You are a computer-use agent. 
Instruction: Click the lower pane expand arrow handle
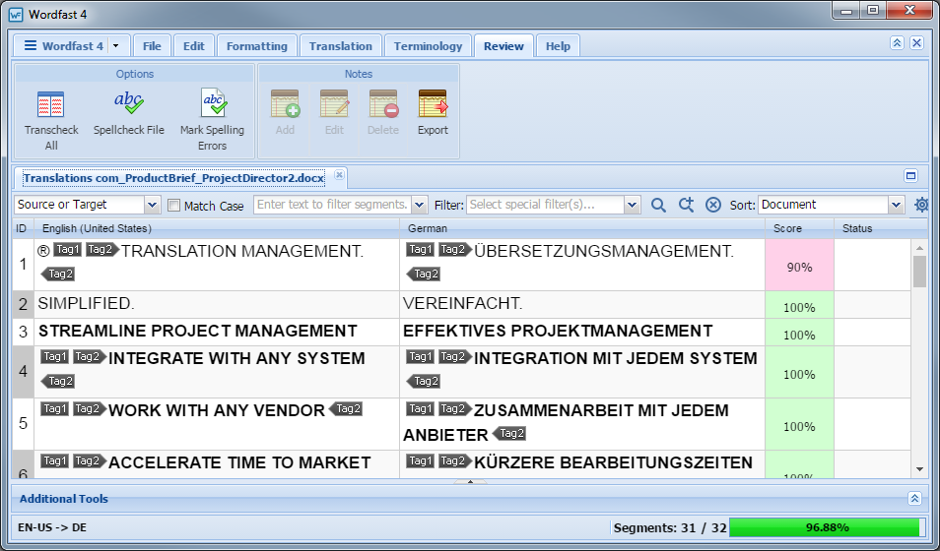pos(471,481)
